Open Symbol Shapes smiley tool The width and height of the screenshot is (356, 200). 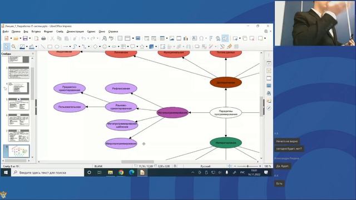point(105,47)
